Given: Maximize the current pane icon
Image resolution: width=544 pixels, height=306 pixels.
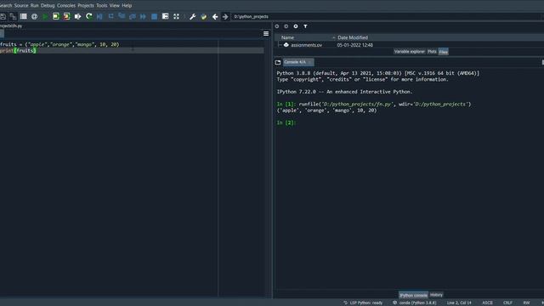Looking at the screenshot, I should [165, 16].
